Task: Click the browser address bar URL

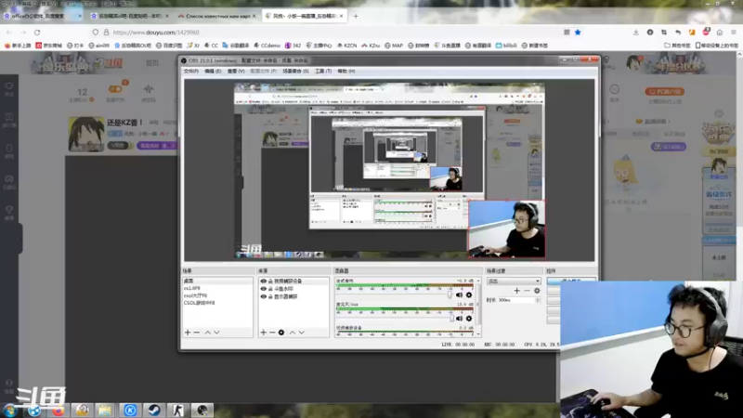Action: [156, 33]
